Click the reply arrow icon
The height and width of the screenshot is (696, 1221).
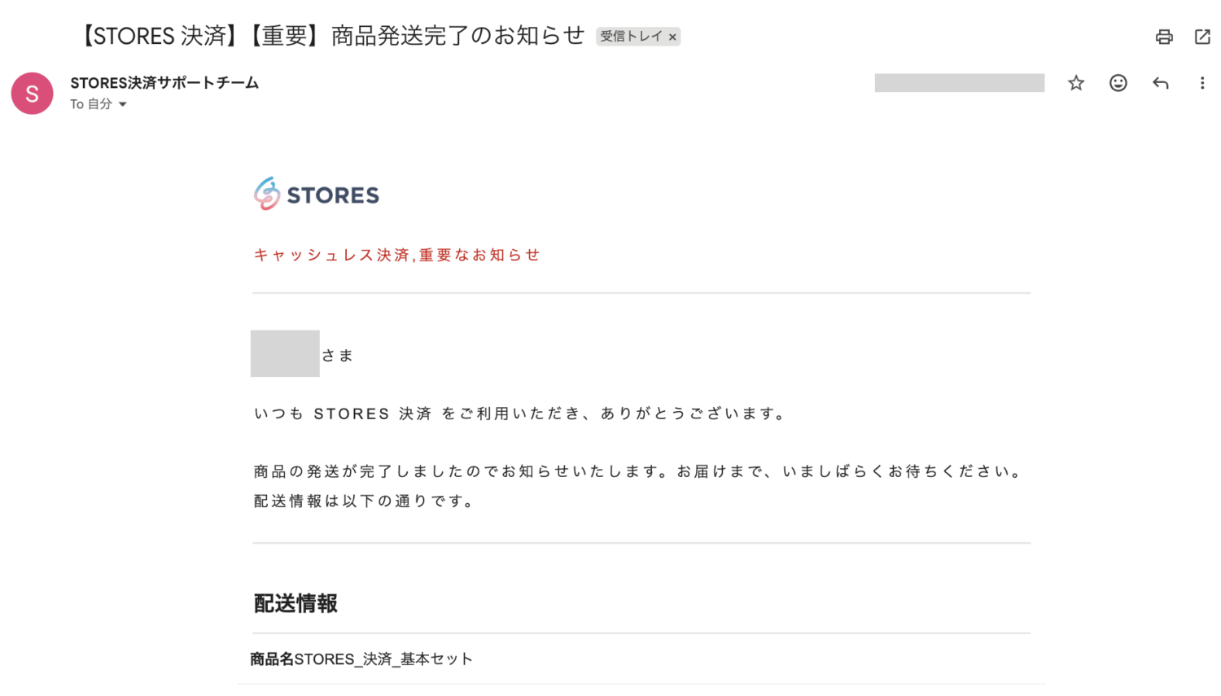(x=1160, y=82)
